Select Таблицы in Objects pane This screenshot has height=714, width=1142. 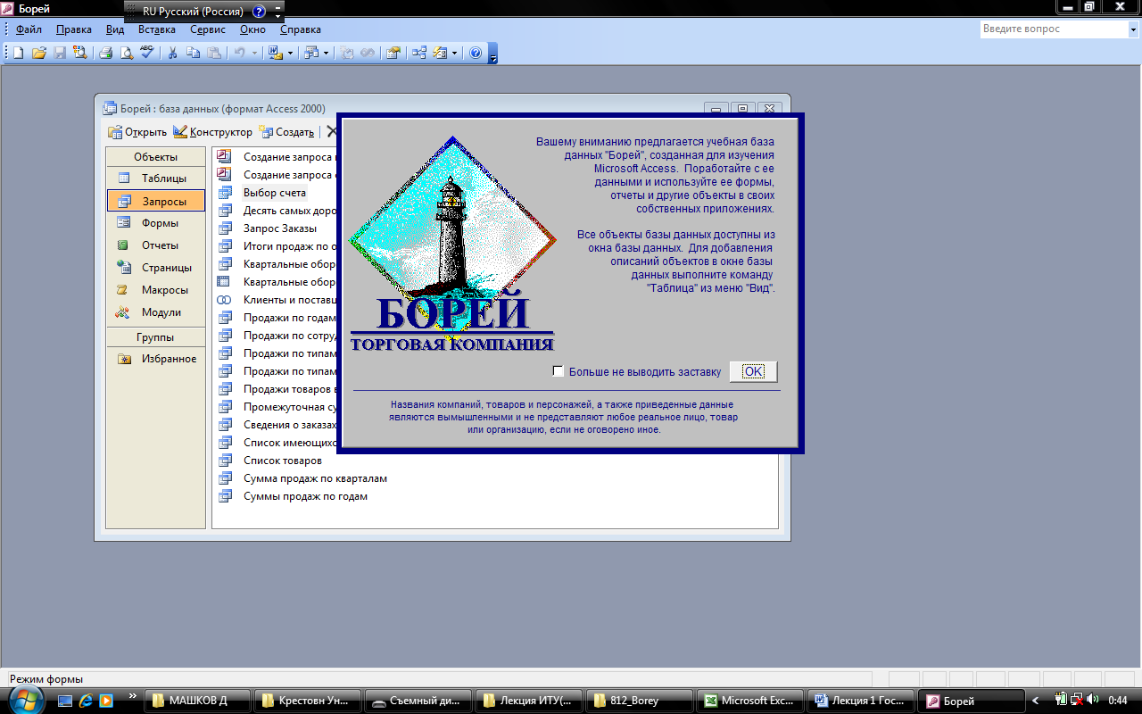click(x=156, y=178)
